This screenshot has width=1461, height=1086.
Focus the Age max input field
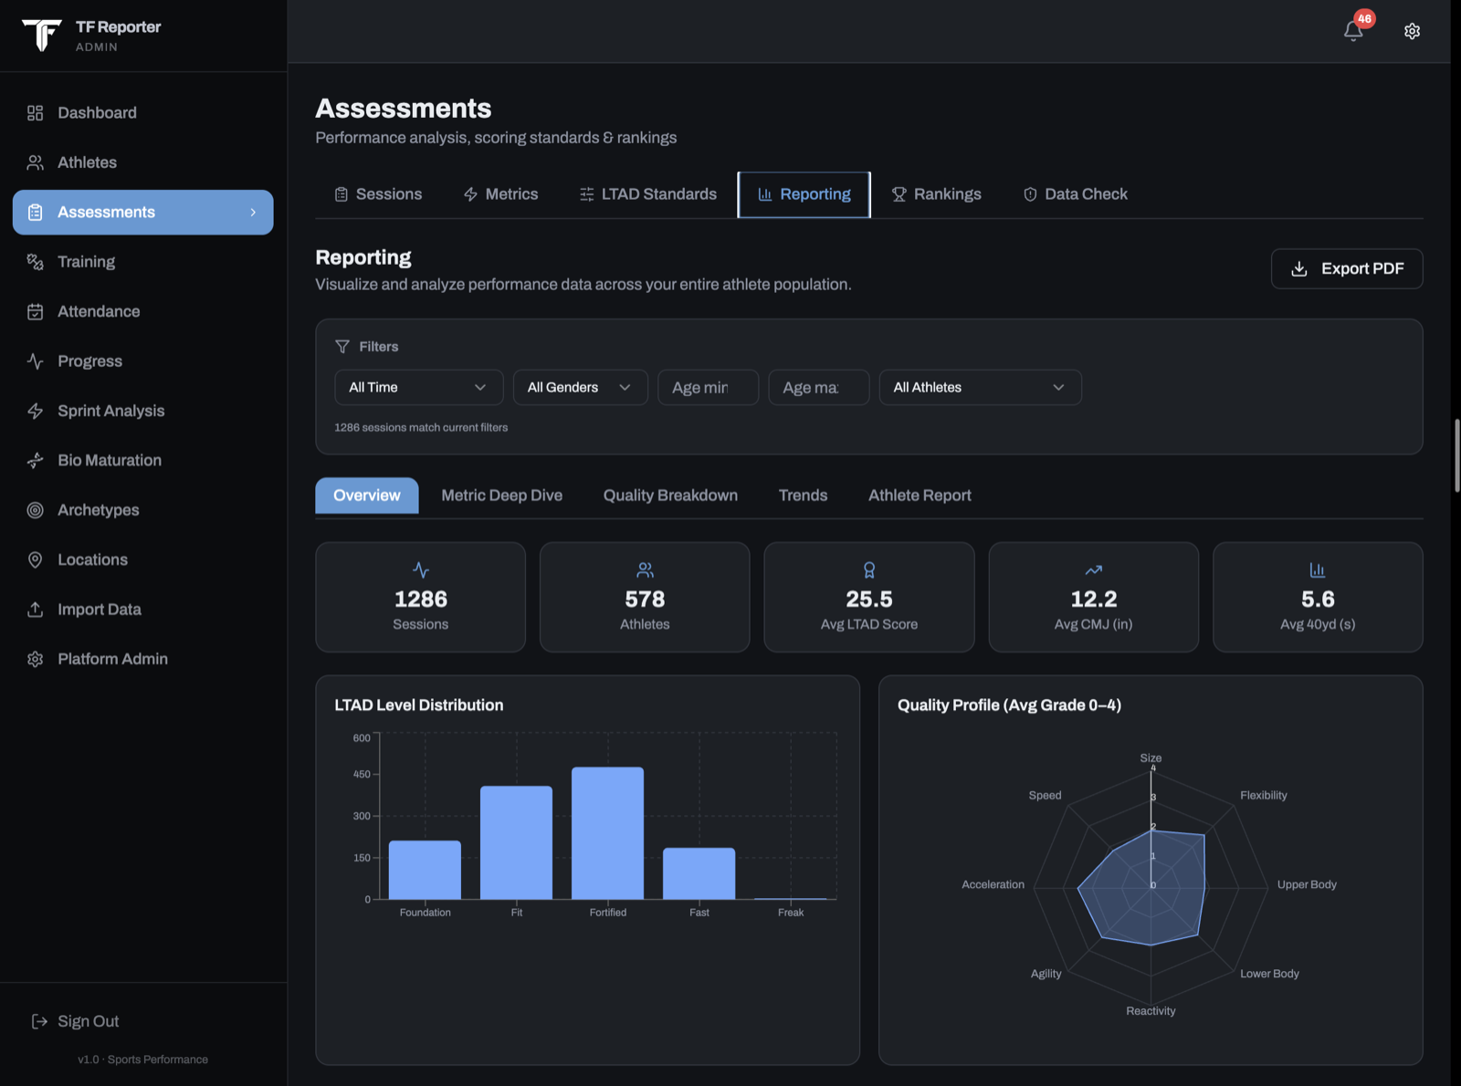pyautogui.click(x=818, y=388)
